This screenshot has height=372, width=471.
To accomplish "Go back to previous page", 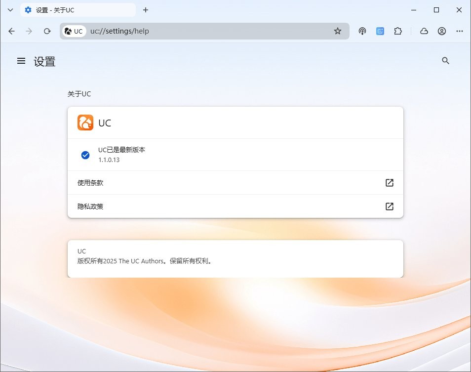I will 11,31.
